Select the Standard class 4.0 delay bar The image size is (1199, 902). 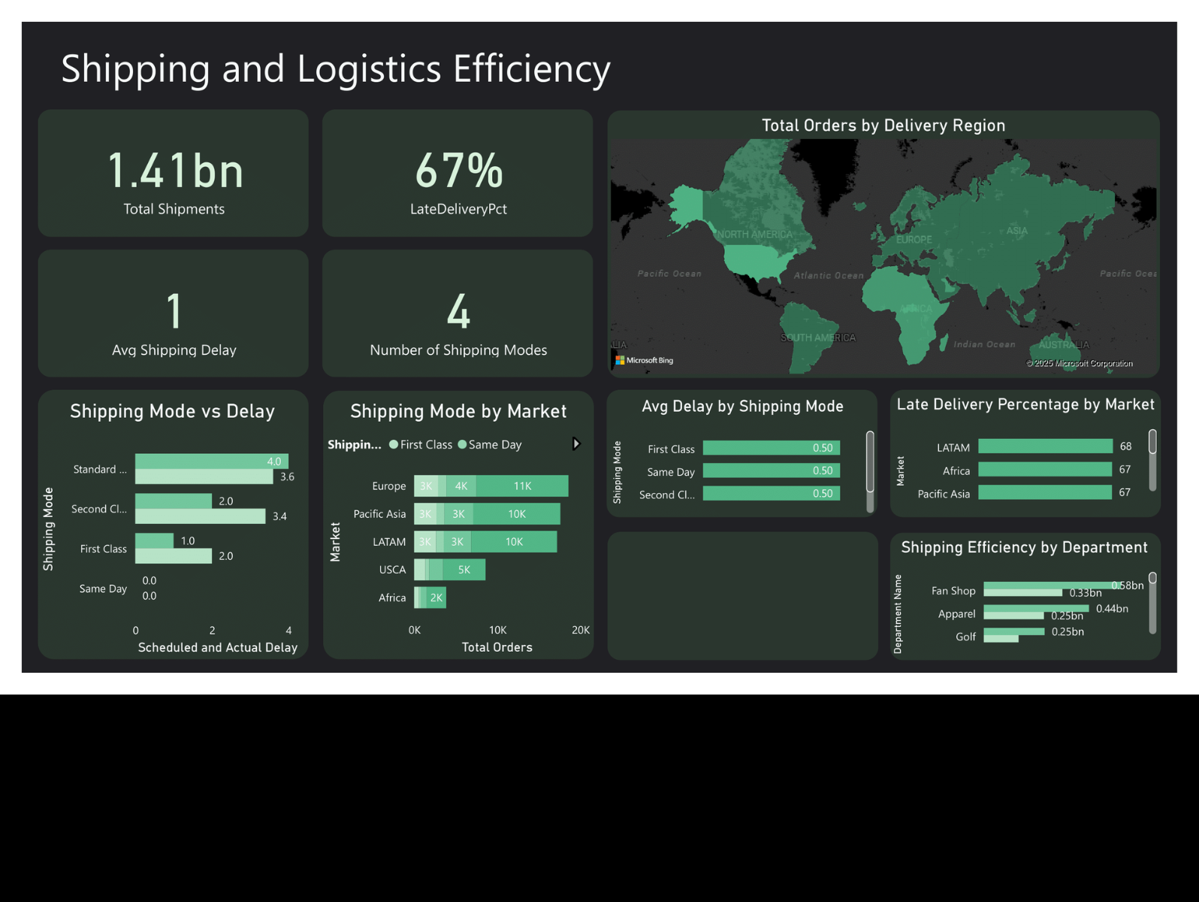[x=210, y=462]
